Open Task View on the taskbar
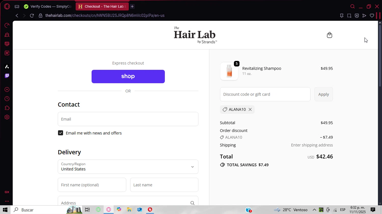The width and height of the screenshot is (382, 214). tap(87, 210)
